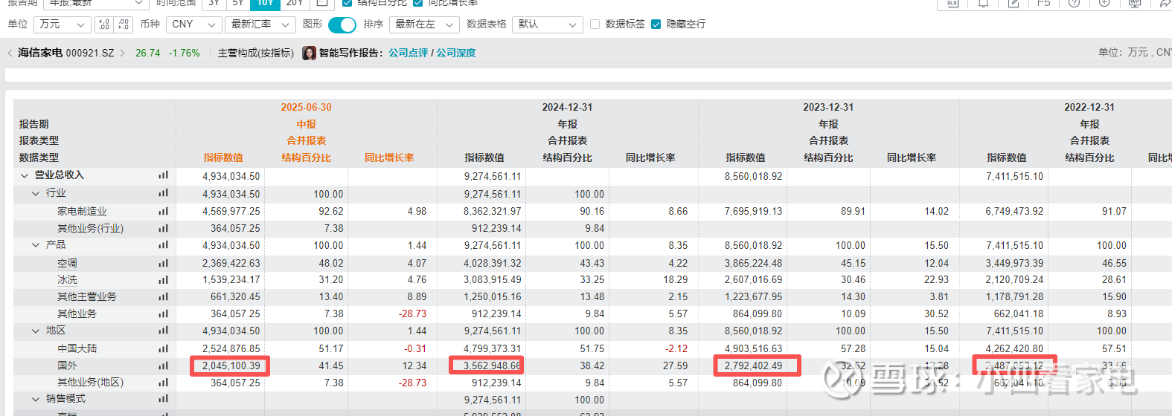The image size is (1172, 416).
Task: Click the XLS export icon
Action: click(x=952, y=3)
